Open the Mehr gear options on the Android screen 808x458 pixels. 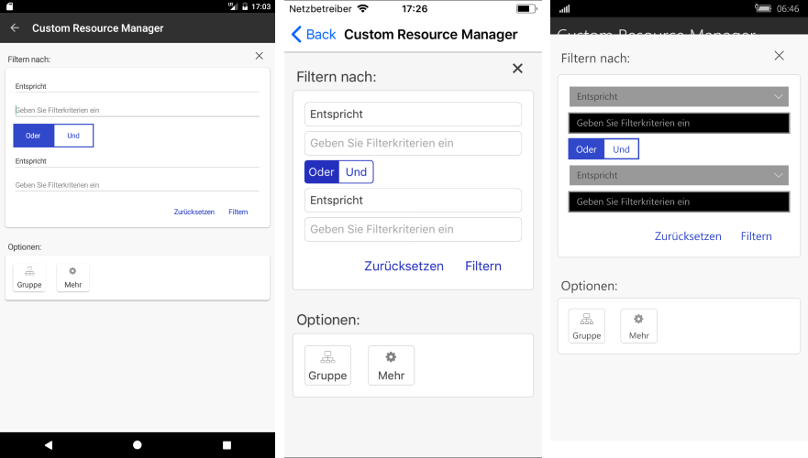tap(72, 278)
